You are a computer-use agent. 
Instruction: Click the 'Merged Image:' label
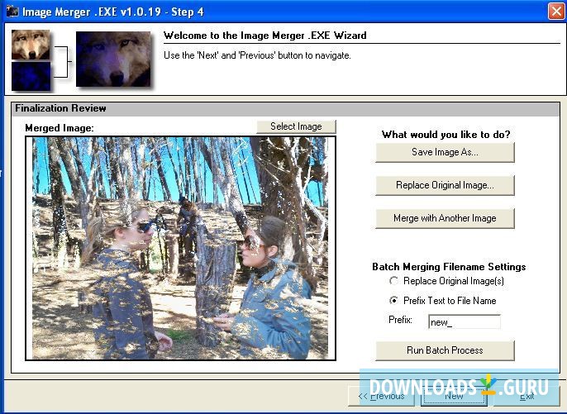pyautogui.click(x=60, y=128)
